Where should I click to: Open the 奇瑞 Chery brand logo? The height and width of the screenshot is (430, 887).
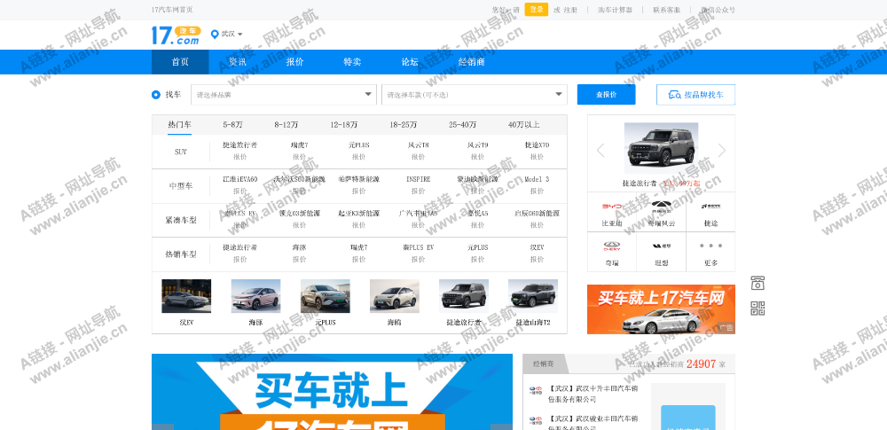coord(611,246)
